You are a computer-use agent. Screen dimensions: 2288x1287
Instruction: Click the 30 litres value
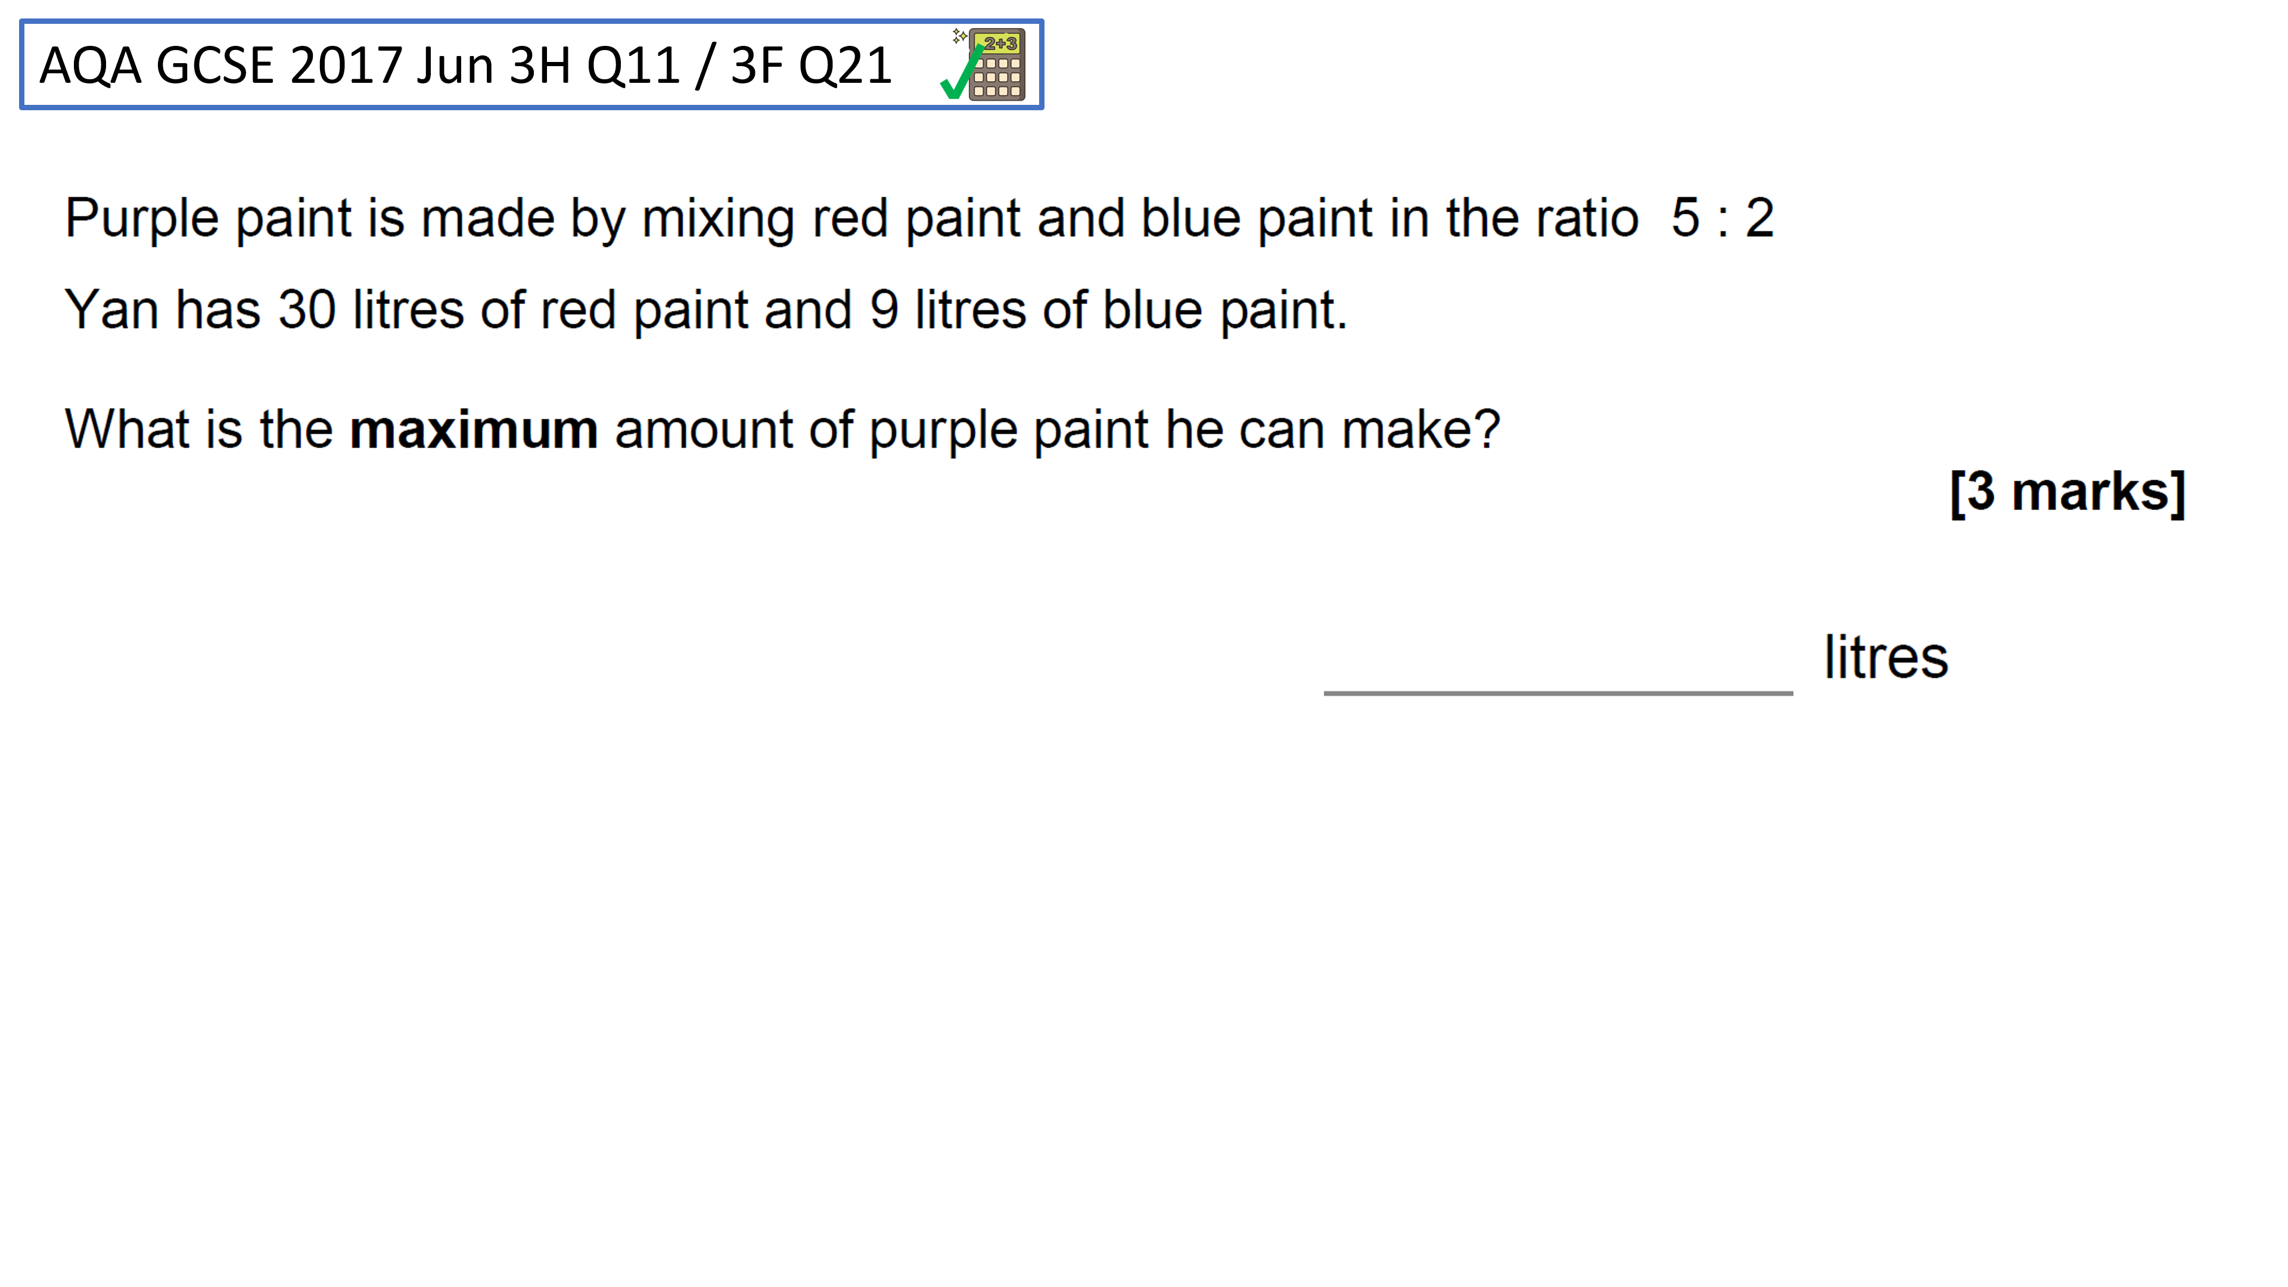pyautogui.click(x=371, y=310)
